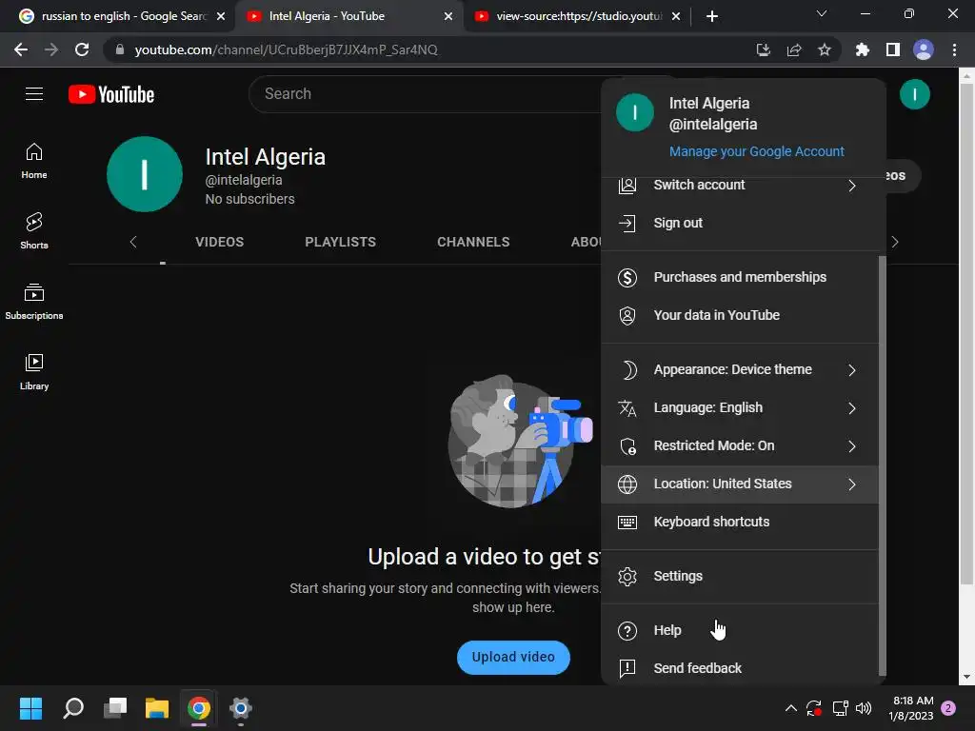This screenshot has height=731, width=975.
Task: Open Purchases and memberships
Action: (739, 277)
